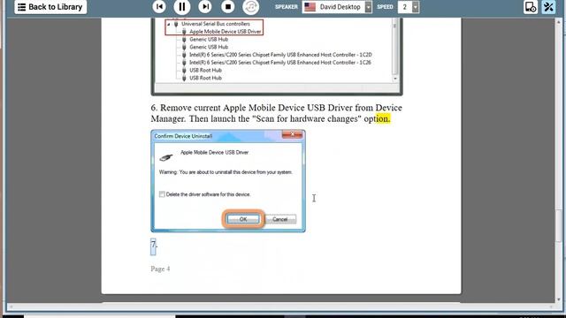566x318 pixels.
Task: Click the Back to Library button
Action: click(50, 7)
